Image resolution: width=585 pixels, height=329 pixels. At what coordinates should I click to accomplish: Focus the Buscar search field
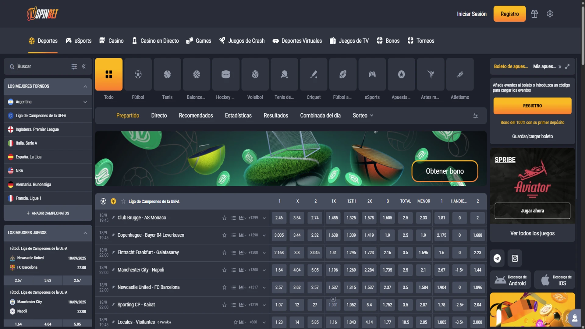[43, 66]
